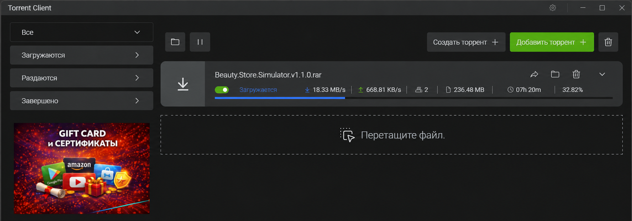Pause all torrents with the pause button

pos(200,42)
